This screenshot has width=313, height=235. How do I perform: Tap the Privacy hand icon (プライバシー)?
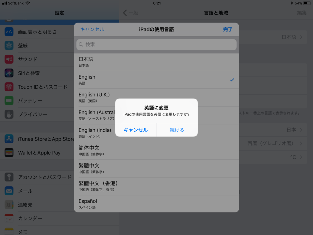9,114
